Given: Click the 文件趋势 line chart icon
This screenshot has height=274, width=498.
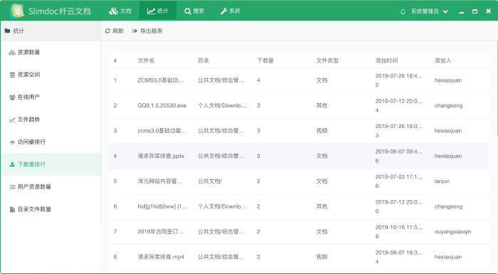Looking at the screenshot, I should click(12, 120).
